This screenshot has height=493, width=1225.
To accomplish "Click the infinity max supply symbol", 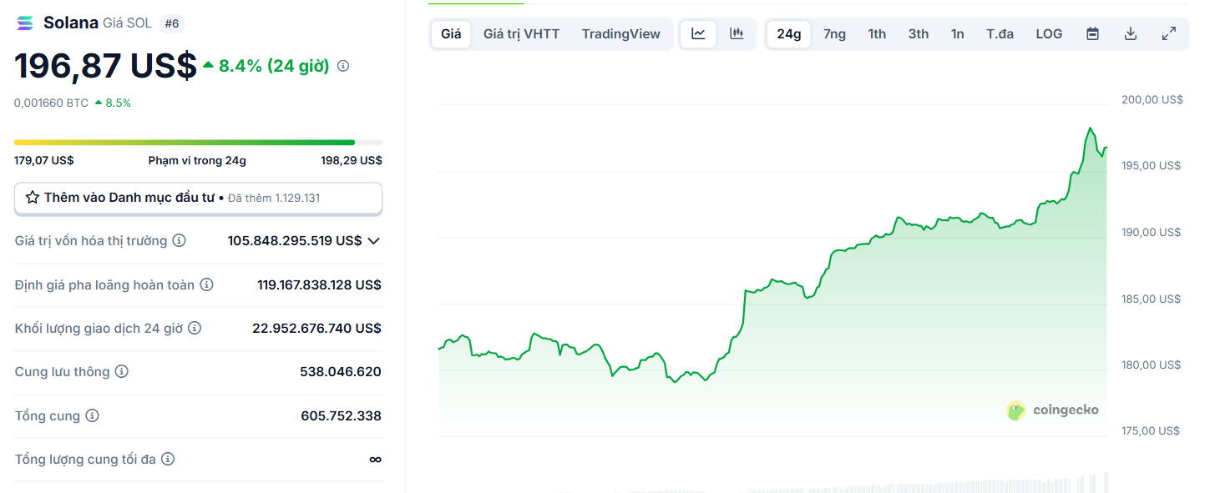I will point(375,459).
